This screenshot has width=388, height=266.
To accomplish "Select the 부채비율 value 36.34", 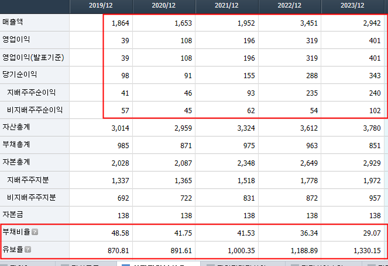I will pos(309,233).
